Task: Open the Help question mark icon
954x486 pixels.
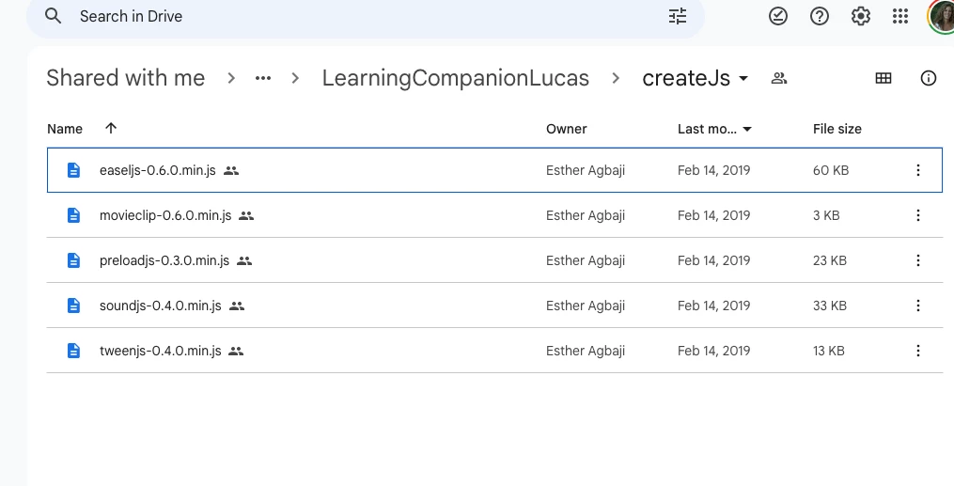Action: coord(820,16)
